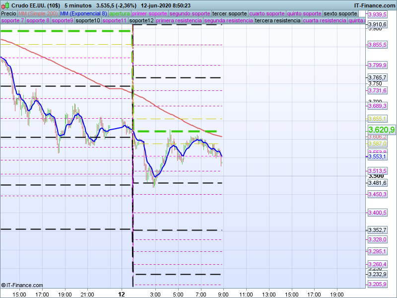Viewport: 397px width, 298px height.
Task: Click the bold 12 date marker on time axis
Action: 122,294
